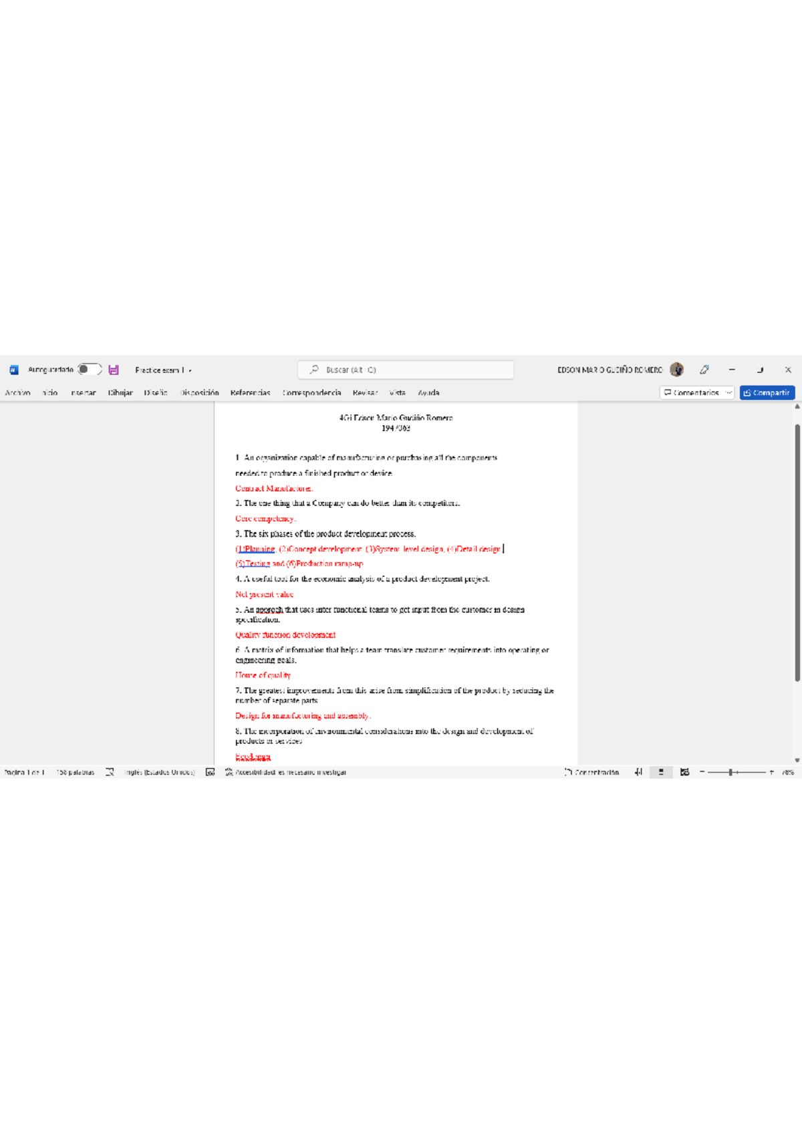802x1135 pixels.
Task: Select Print Layout view icon
Action: tap(661, 772)
